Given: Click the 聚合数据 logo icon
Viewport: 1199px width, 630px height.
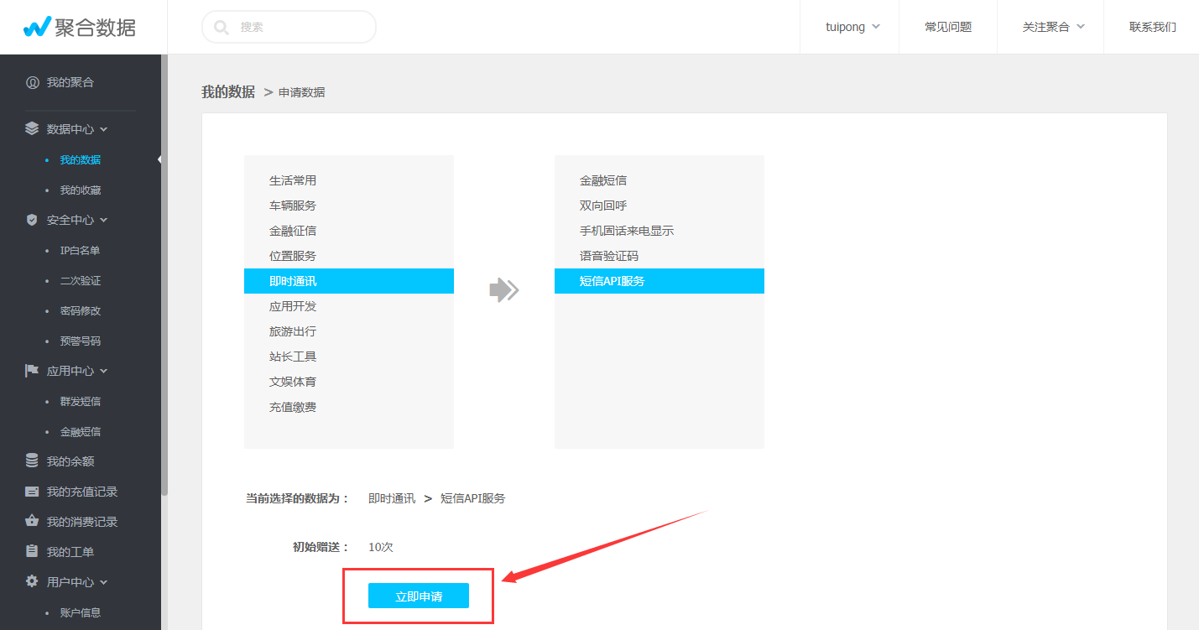Looking at the screenshot, I should click(x=37, y=27).
